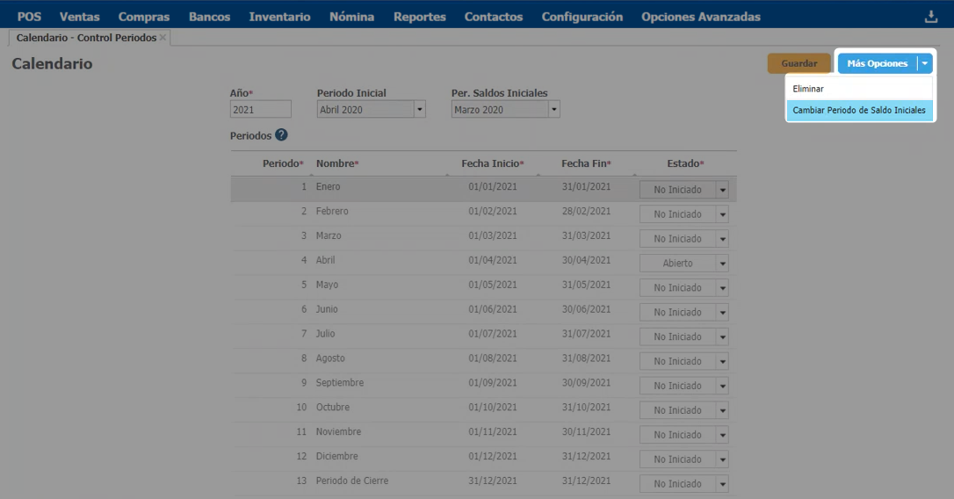Open the Nómina menu
Image resolution: width=954 pixels, height=499 pixels.
(351, 17)
